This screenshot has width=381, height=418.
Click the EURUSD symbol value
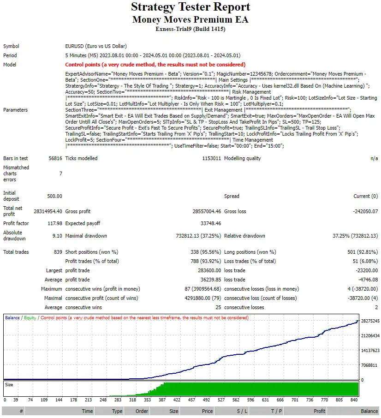(x=74, y=46)
